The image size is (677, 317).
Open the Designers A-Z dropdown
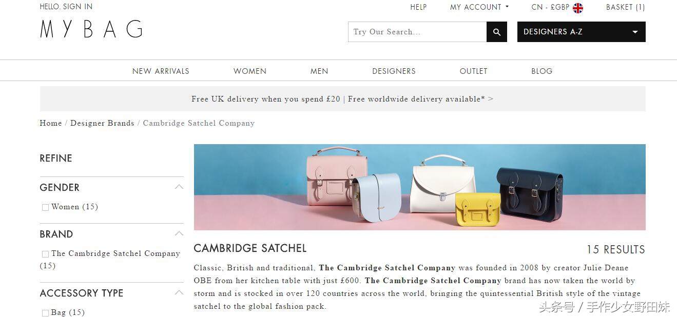click(x=581, y=32)
